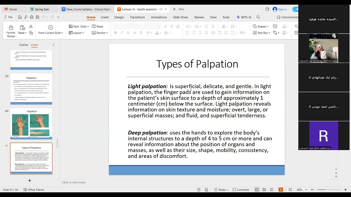Click the Print icon in quick access toolbar
The height and width of the screenshot is (197, 351).
point(32,17)
